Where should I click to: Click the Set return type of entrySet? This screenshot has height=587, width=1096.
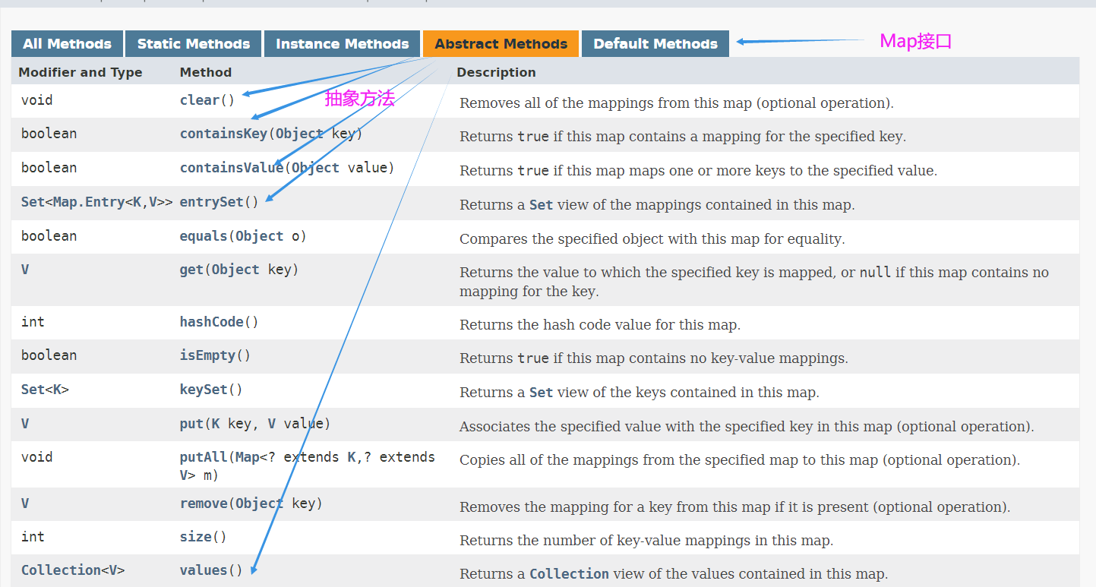click(x=33, y=202)
